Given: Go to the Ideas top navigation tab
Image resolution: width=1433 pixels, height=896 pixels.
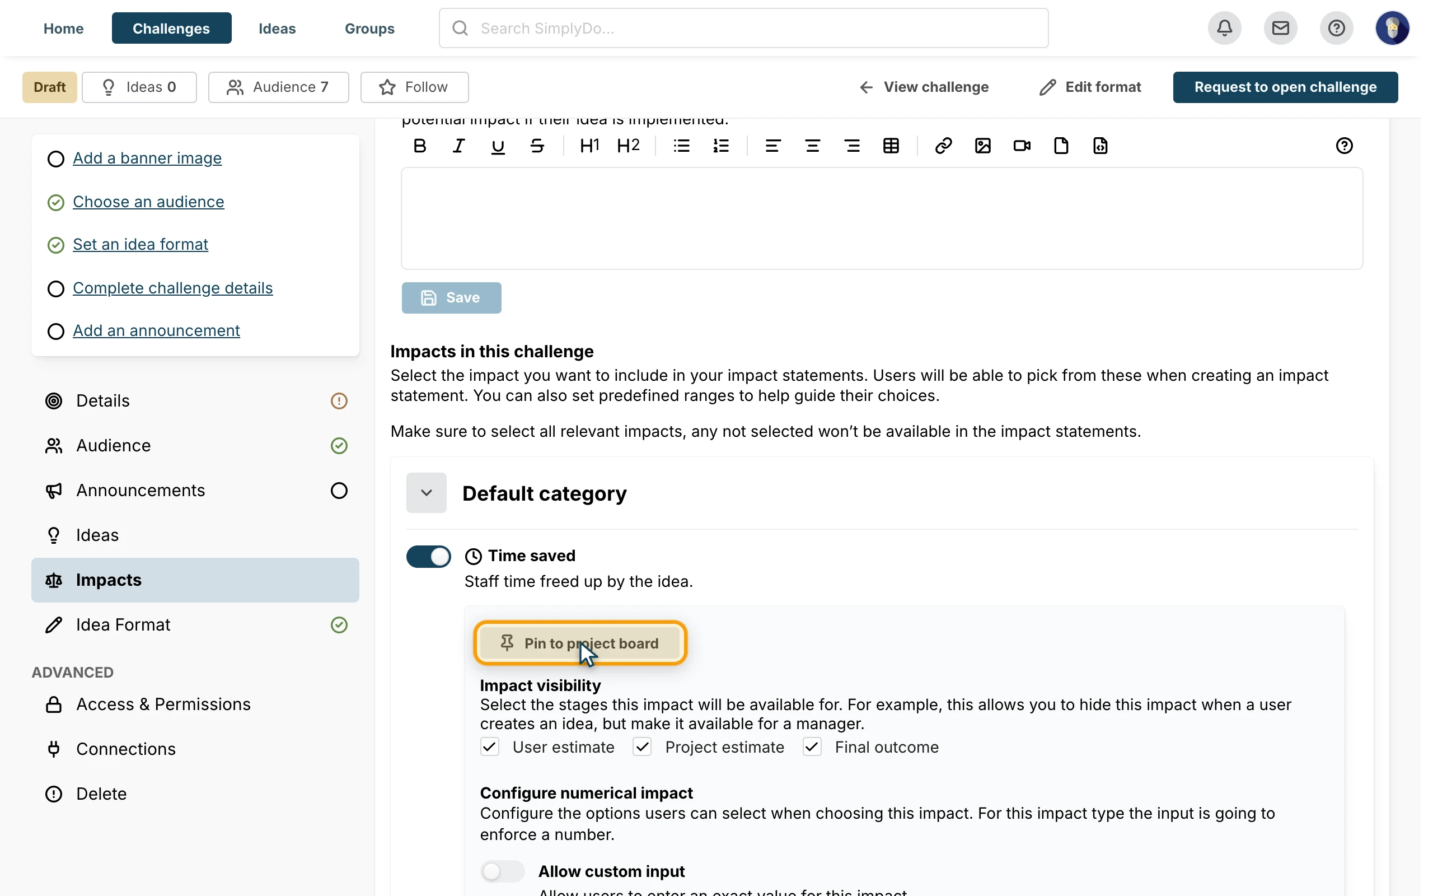Looking at the screenshot, I should 277,28.
